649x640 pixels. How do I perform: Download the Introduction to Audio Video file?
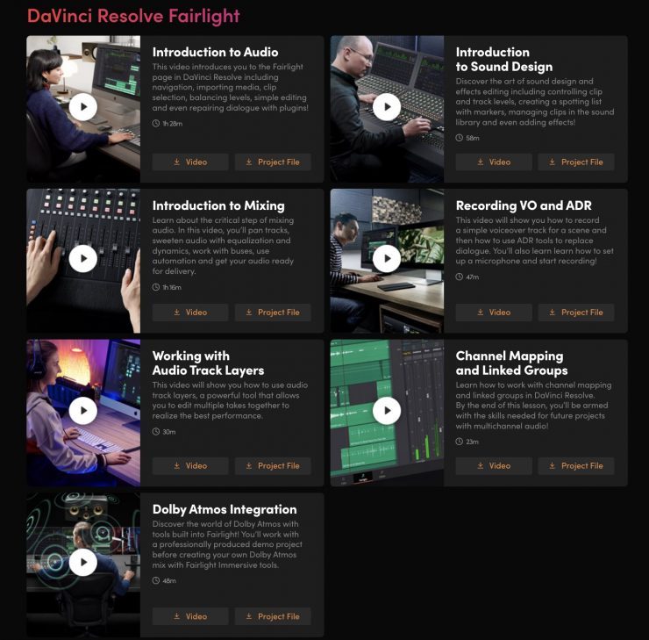pyautogui.click(x=190, y=162)
